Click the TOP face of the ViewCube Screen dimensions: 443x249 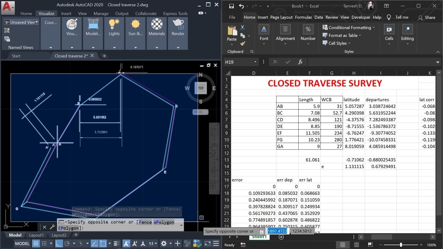coord(201,88)
